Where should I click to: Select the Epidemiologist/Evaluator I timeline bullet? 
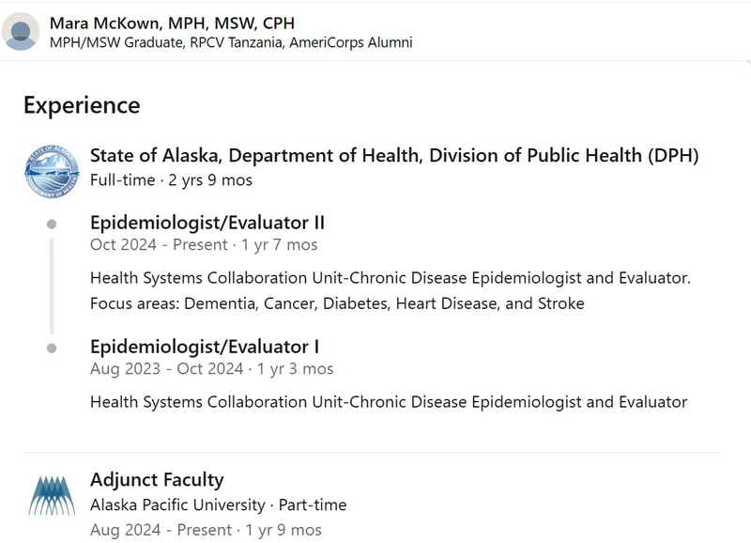click(x=52, y=348)
